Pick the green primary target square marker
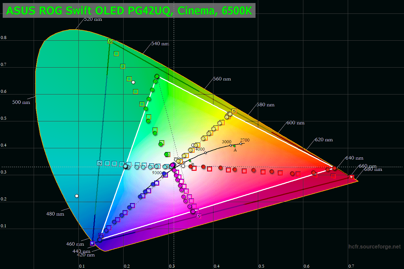The height and width of the screenshot is (269, 404). (110, 41)
